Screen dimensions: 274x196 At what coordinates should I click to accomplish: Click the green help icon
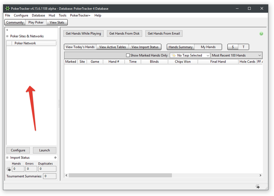261,34
